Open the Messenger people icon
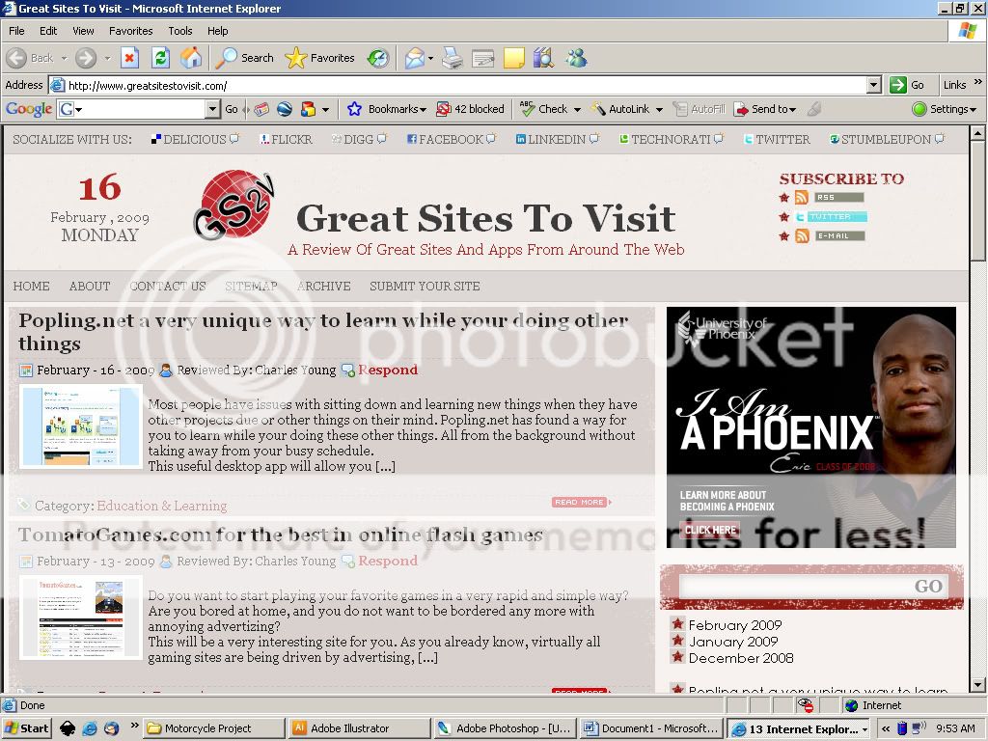 coord(576,59)
